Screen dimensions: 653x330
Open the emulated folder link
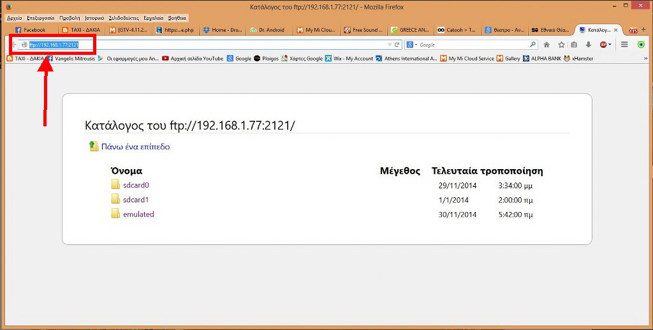[138, 214]
